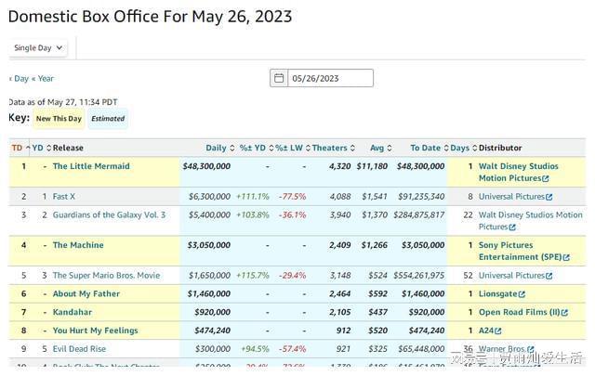Viewport: 595px width, 376px height.
Task: Go to previous Year link
Action: click(43, 79)
